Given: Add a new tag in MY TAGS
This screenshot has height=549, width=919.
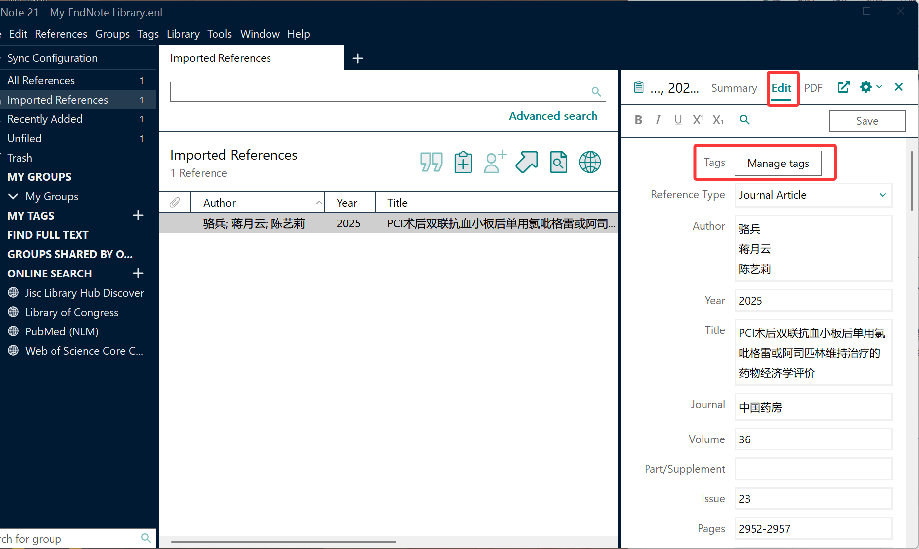Looking at the screenshot, I should (x=138, y=215).
